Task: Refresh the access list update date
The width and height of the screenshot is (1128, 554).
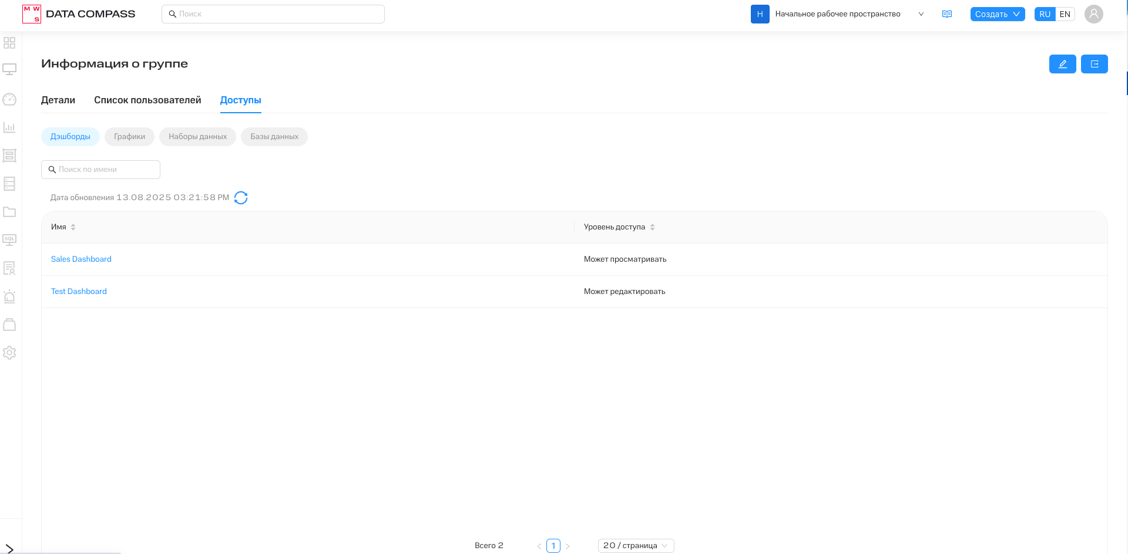Action: [x=241, y=198]
